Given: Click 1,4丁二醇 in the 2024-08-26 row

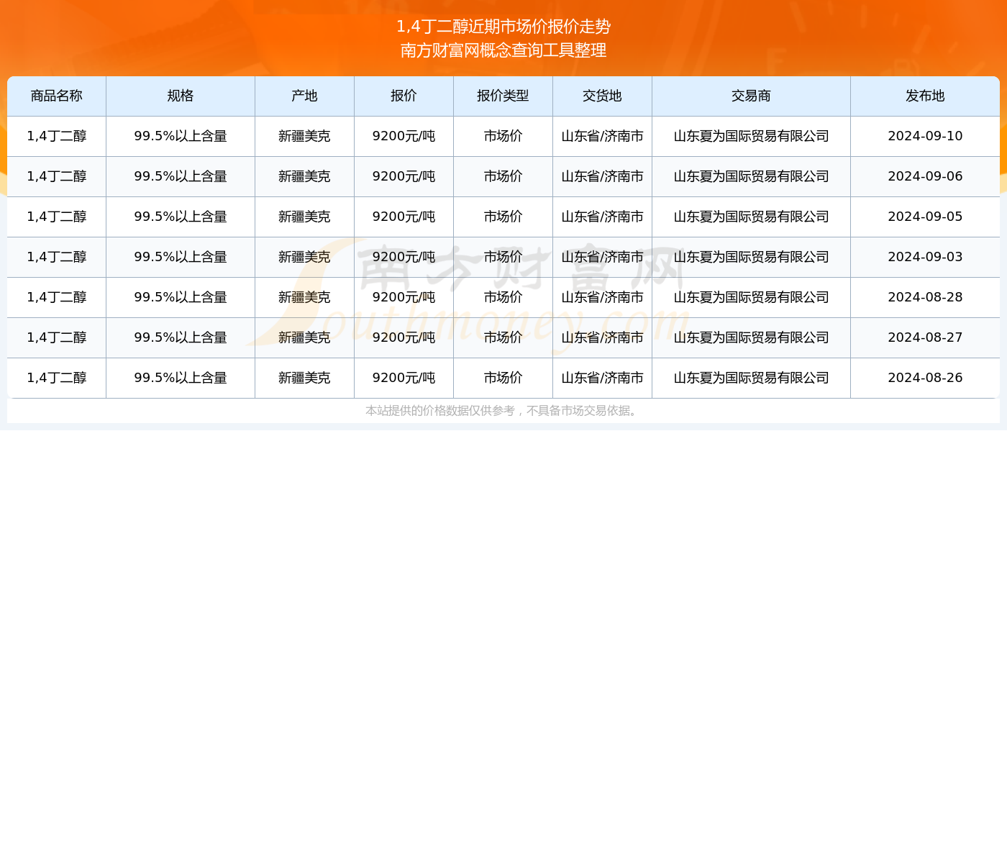Looking at the screenshot, I should point(57,378).
